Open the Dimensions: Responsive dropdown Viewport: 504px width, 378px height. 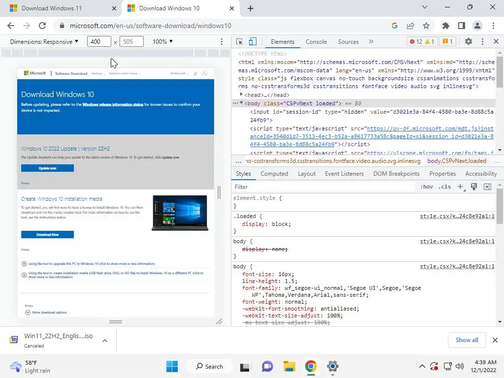coord(44,41)
